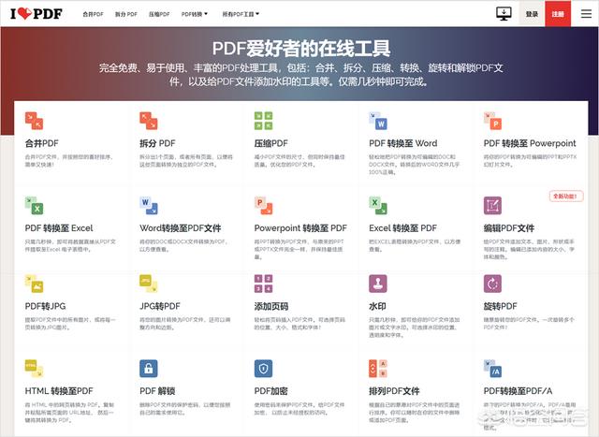Open 压缩PDF in the top navigation
599x437 pixels.
(x=159, y=14)
